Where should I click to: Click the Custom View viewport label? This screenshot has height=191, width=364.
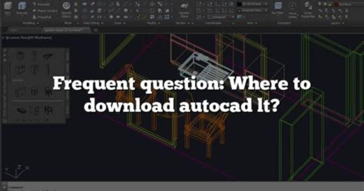point(17,37)
